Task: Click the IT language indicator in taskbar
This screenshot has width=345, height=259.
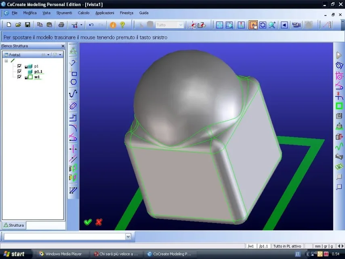Action: coord(297,254)
